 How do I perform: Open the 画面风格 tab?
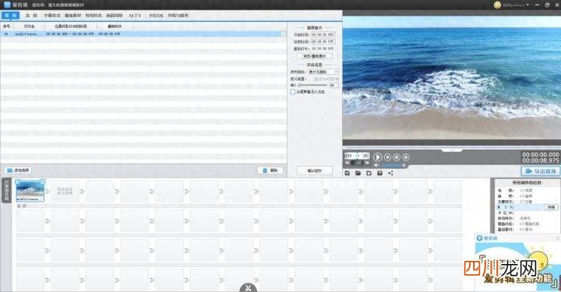coord(114,16)
